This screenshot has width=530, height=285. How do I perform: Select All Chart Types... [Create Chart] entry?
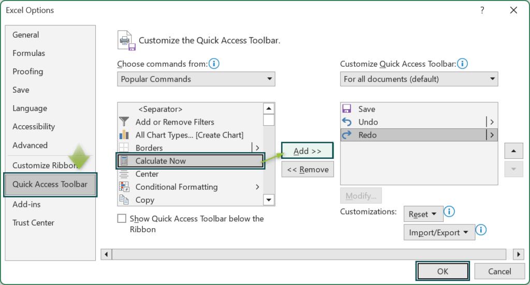pos(190,134)
